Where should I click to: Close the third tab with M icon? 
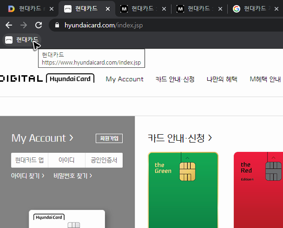click(x=164, y=9)
